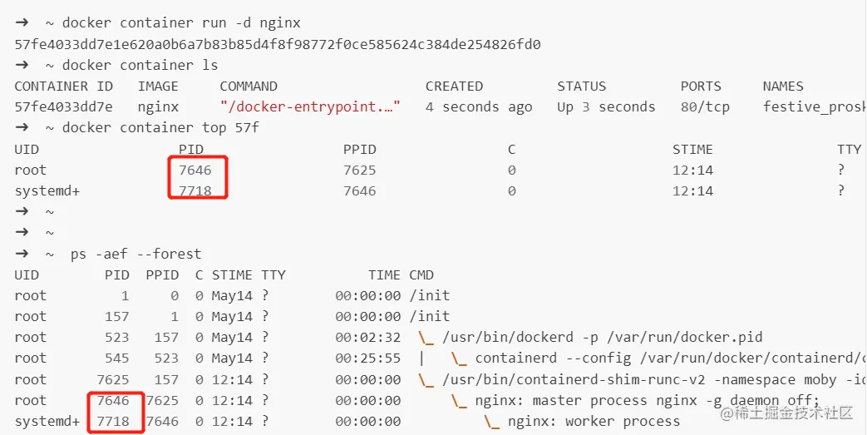Click the red docker-entrypoint command text

[310, 106]
